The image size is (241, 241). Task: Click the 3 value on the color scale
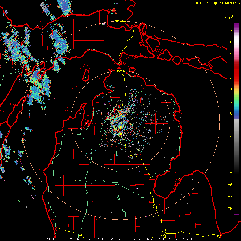click(x=231, y=78)
